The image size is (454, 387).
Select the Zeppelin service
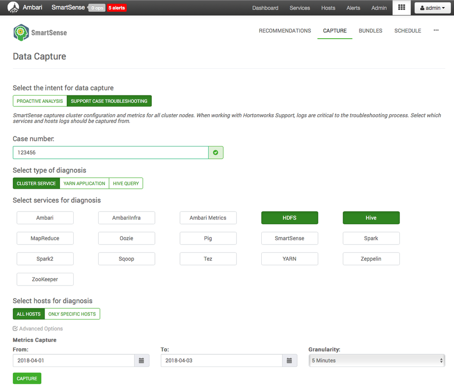tap(371, 259)
